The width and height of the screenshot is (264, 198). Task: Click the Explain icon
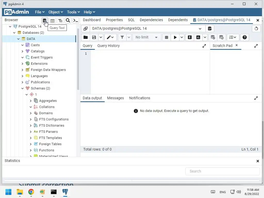point(189,37)
